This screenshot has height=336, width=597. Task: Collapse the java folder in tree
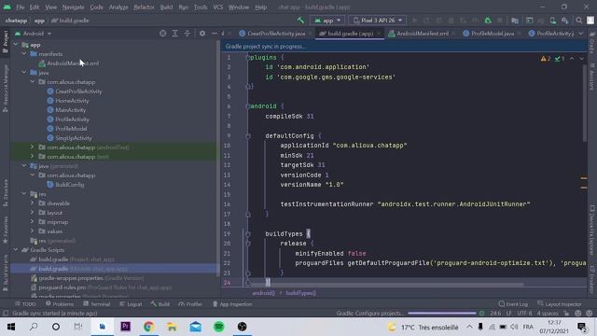(x=24, y=73)
